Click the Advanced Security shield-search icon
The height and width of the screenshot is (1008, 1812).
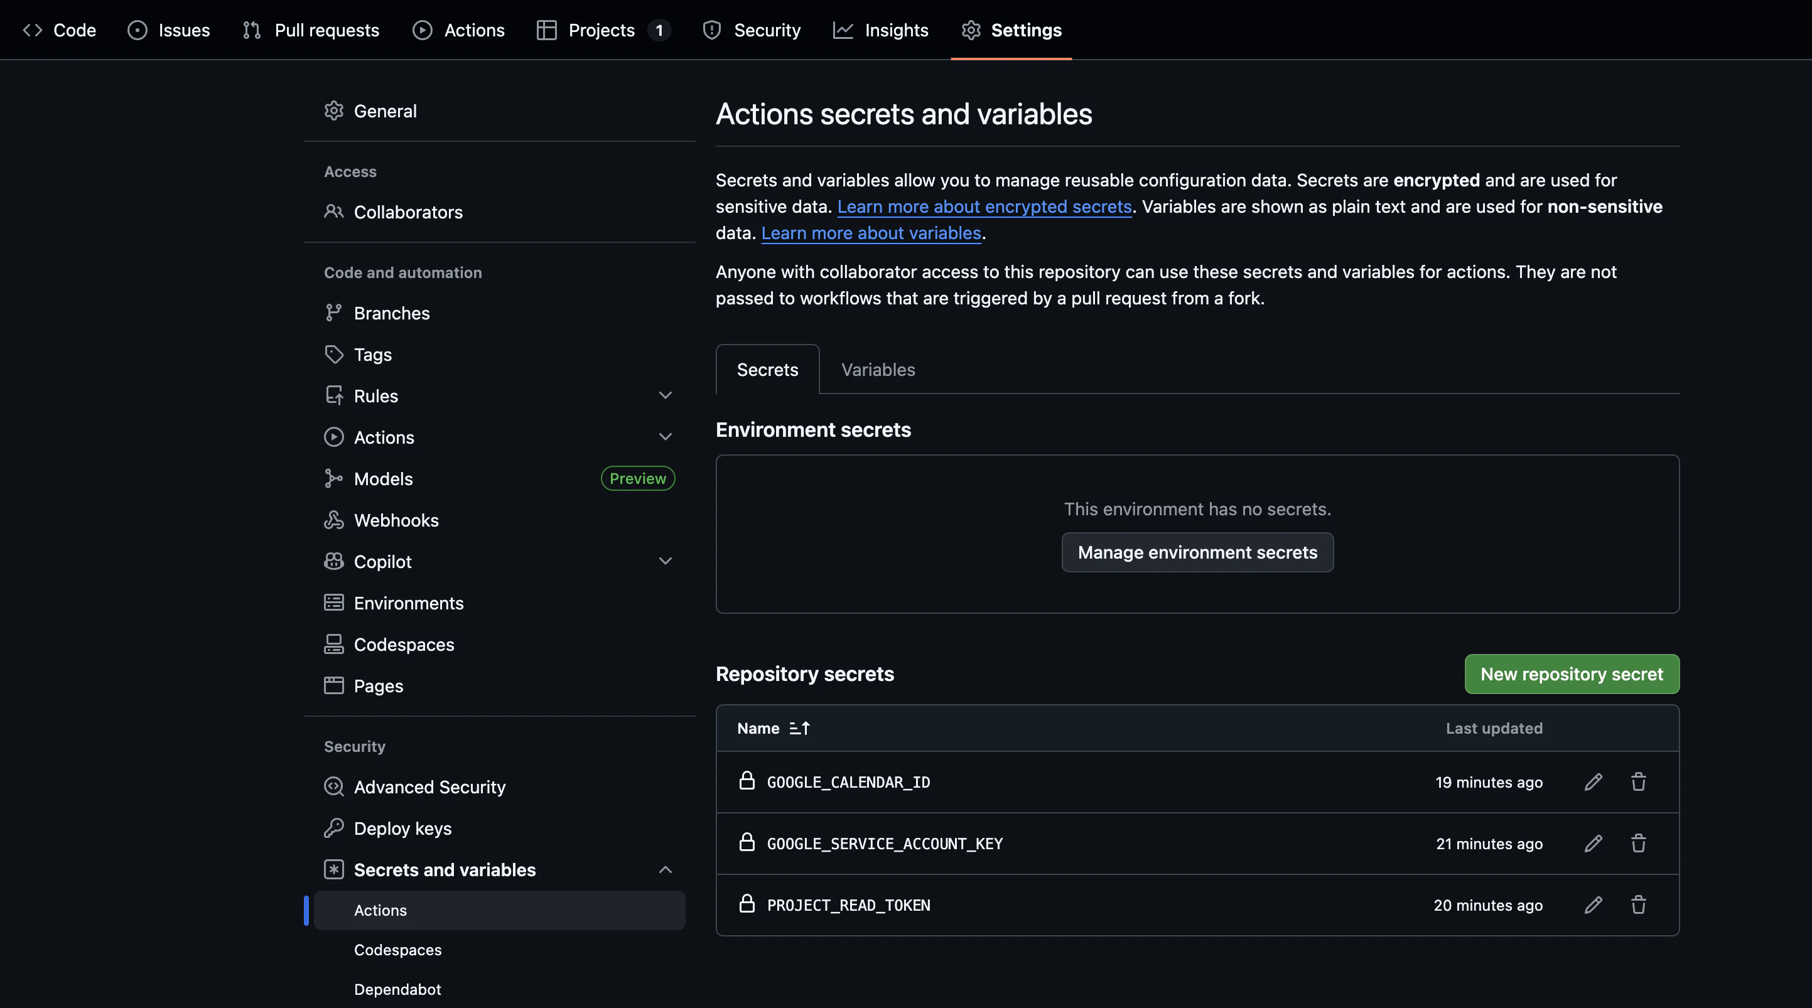[333, 786]
